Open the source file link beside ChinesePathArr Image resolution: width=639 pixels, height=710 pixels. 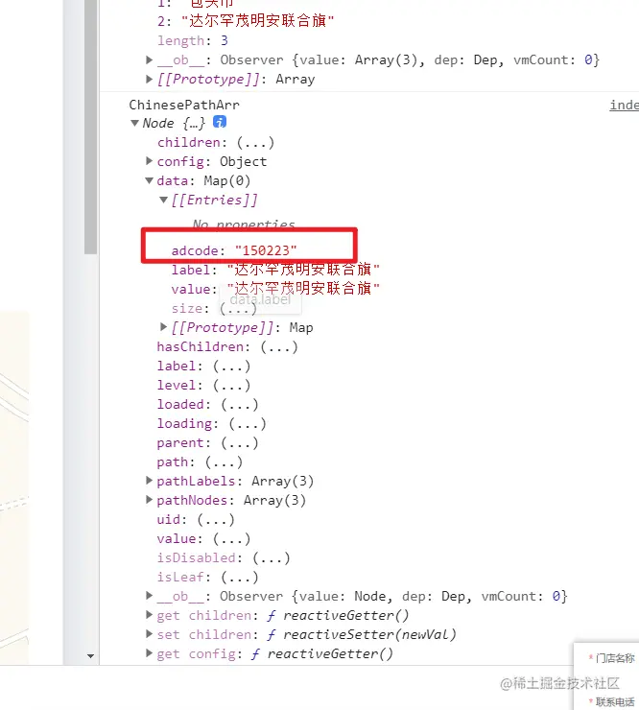tap(624, 105)
